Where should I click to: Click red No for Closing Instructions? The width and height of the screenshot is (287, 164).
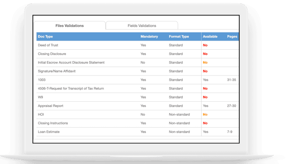[205, 123]
